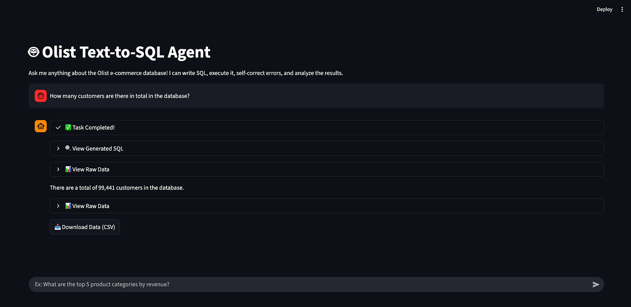Click the checkmark icon in Task Completed row
This screenshot has width=631, height=307.
[x=58, y=127]
